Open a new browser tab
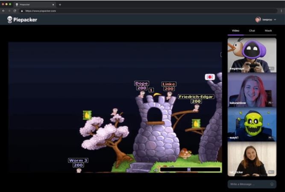The height and width of the screenshot is (192, 285). (x=60, y=5)
